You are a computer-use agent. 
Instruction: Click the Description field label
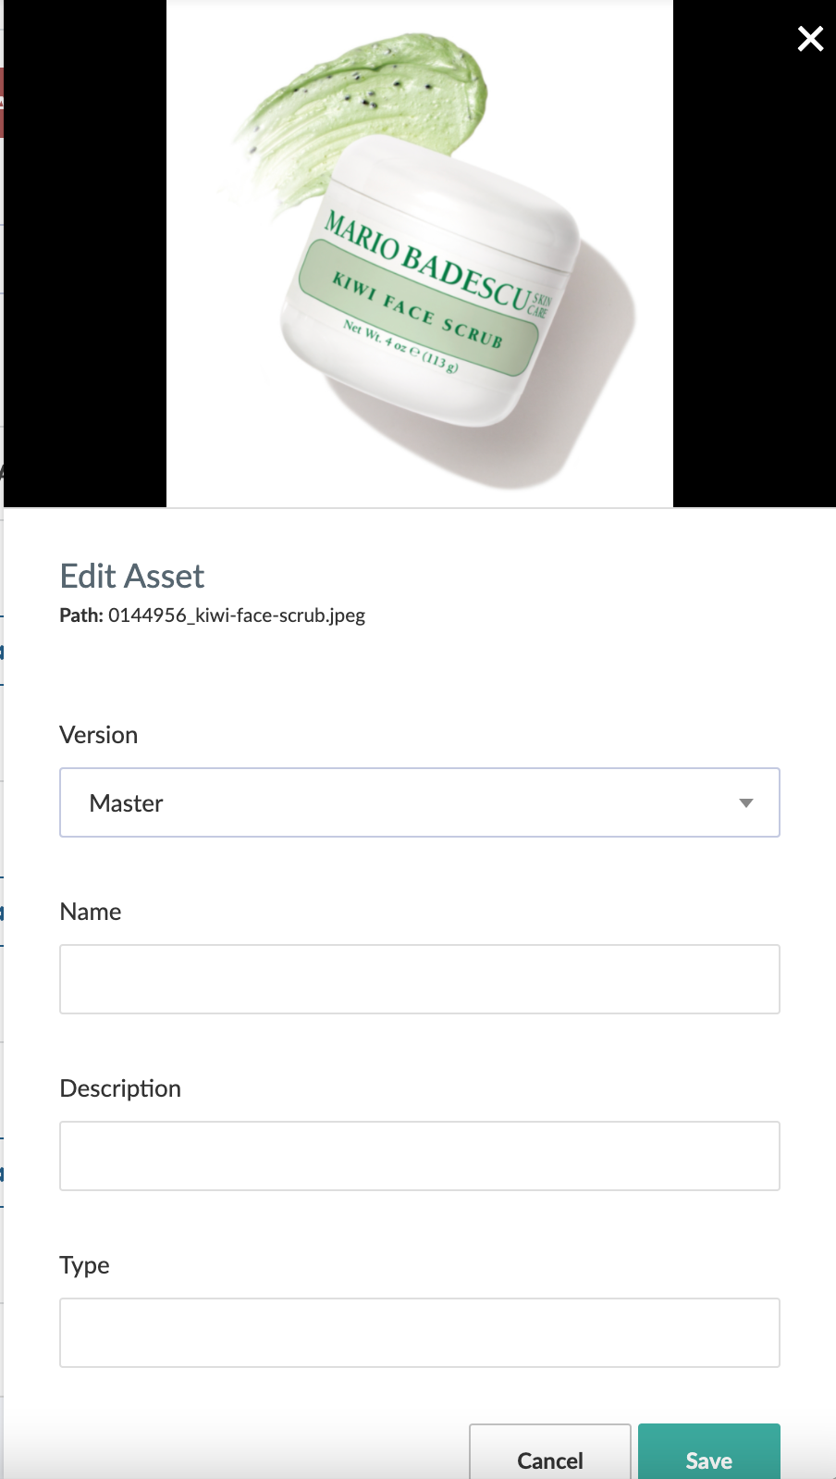coord(120,1088)
